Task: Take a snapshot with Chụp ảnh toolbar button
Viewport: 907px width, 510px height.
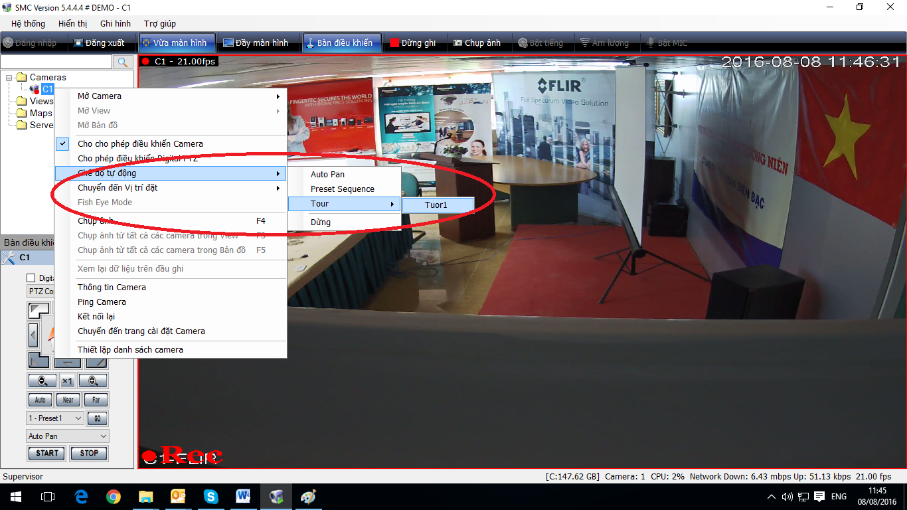Action: click(x=477, y=42)
